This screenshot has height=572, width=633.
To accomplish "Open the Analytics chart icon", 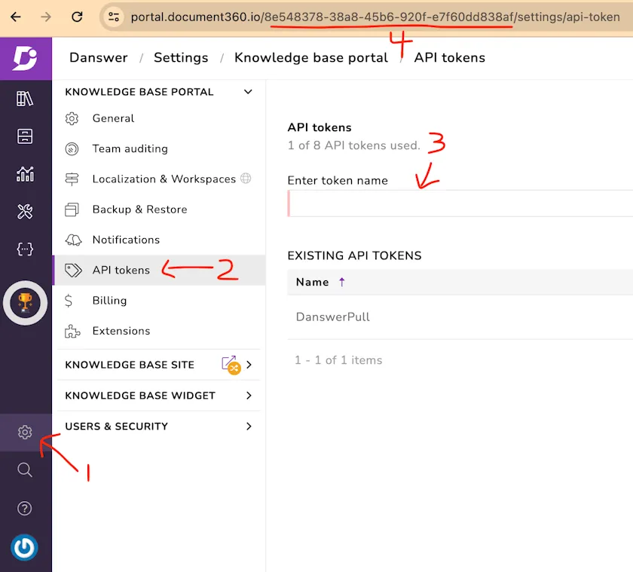I will (x=25, y=174).
